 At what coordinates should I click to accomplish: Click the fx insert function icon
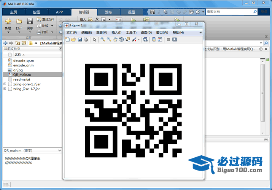97,19
